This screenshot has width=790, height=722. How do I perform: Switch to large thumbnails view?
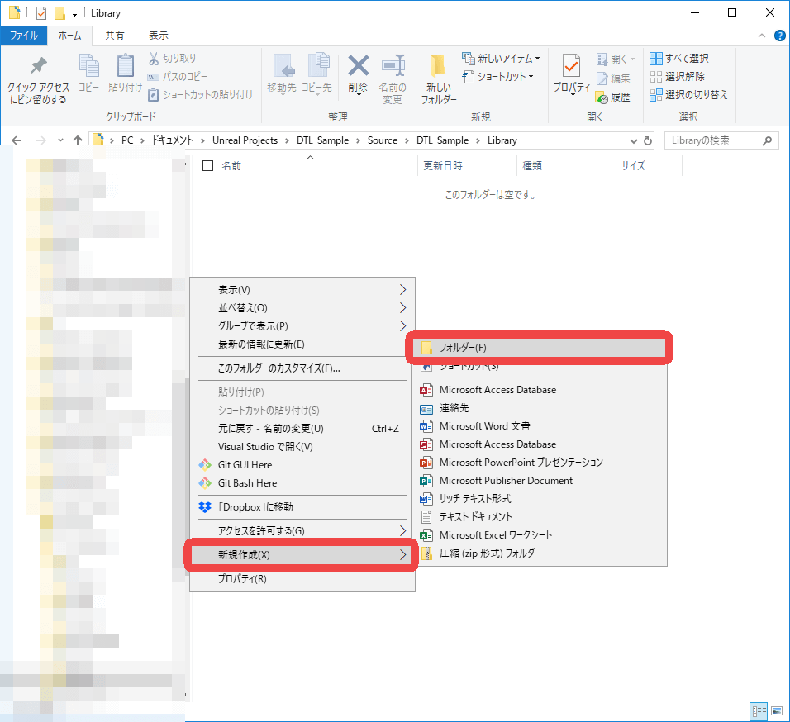pyautogui.click(x=777, y=710)
